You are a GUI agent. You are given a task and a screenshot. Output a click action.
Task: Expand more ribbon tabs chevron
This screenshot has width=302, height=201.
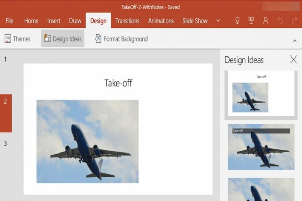218,21
